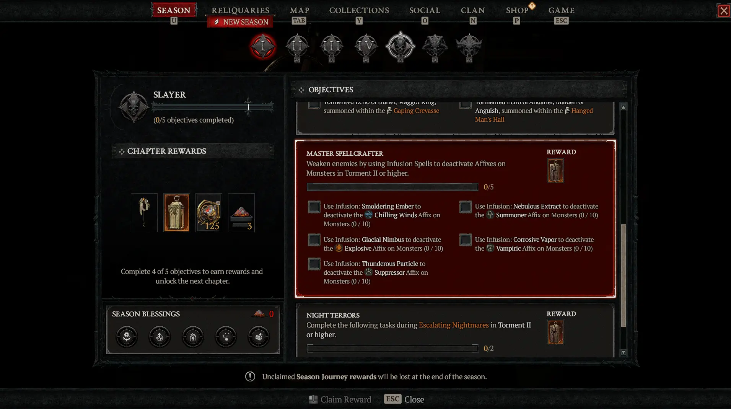Click the Master Spellcrafter reward cache icon
The width and height of the screenshot is (731, 409).
[x=555, y=171]
